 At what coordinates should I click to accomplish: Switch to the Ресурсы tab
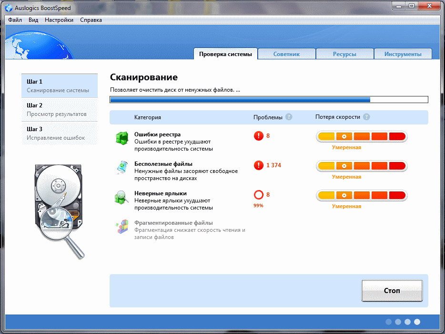point(344,54)
